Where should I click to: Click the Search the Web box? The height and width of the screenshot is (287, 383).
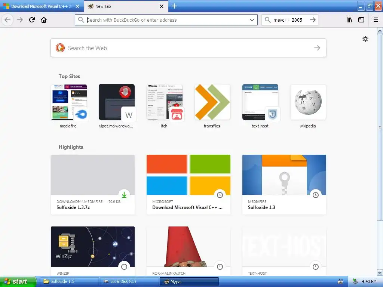pos(189,48)
